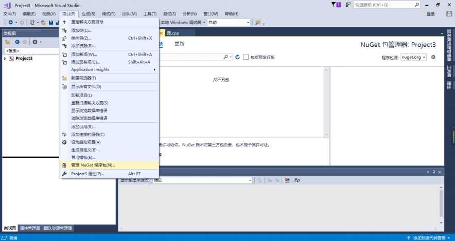Viewport: 455px width, 241px height.
Task: Switch to the 团队资源管理器 tab
Action: point(58,228)
